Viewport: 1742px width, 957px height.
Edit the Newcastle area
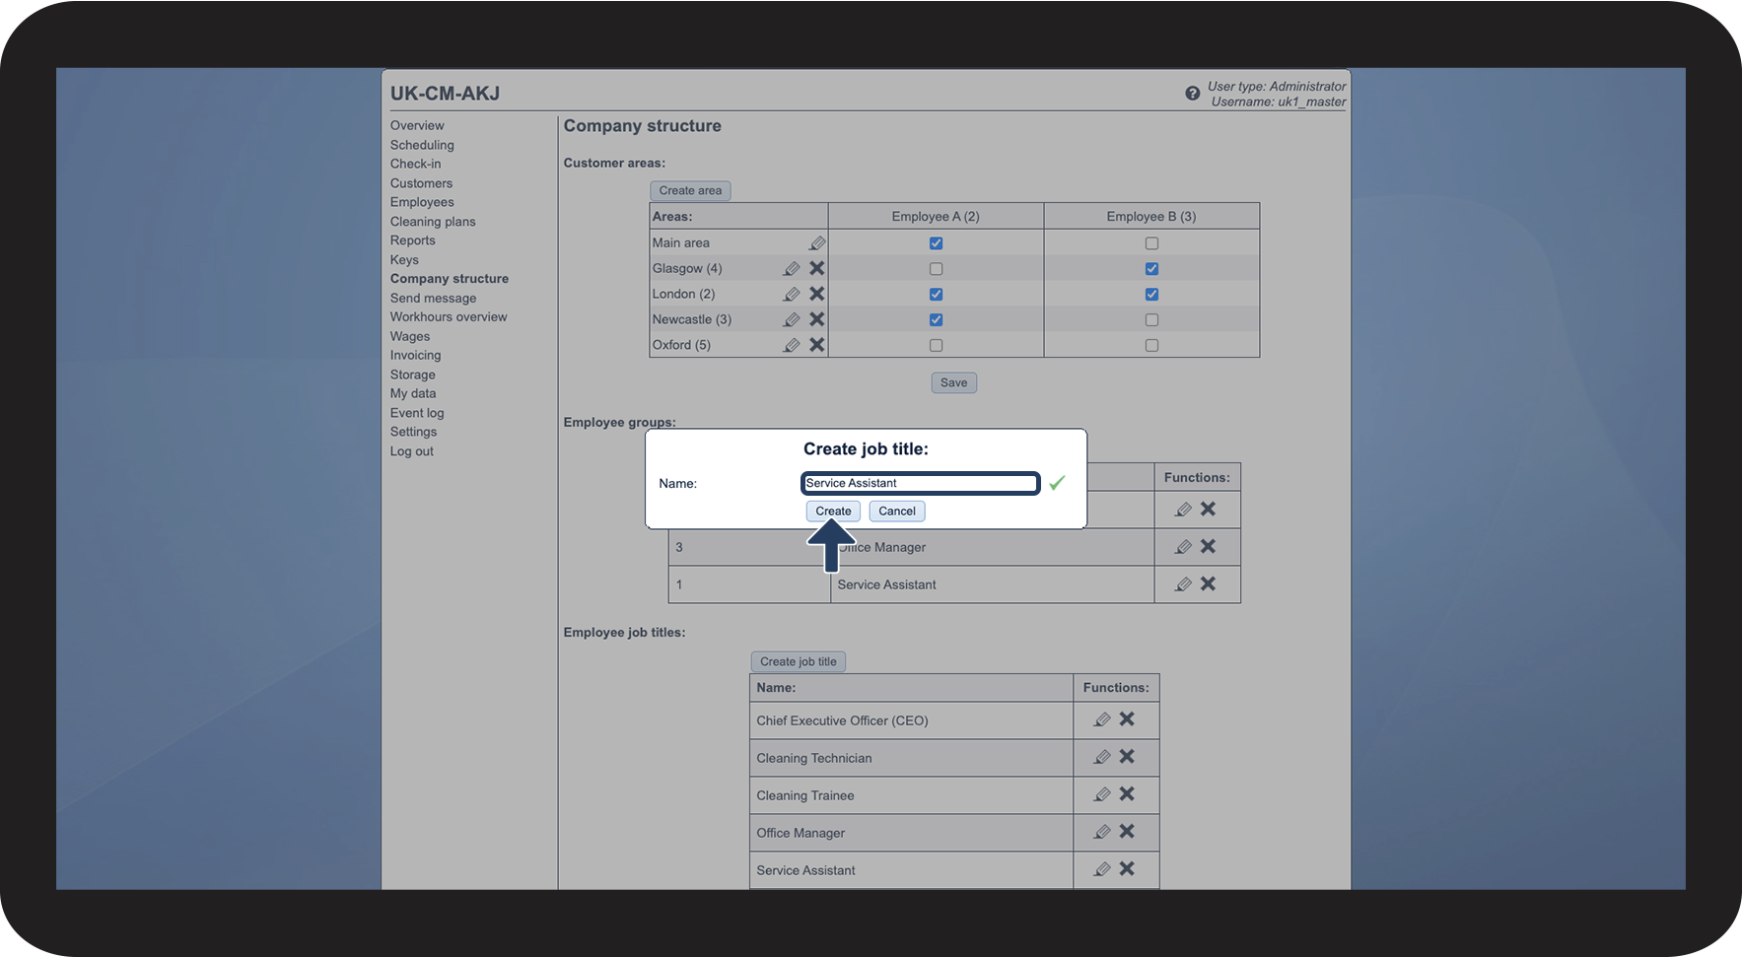click(x=792, y=320)
